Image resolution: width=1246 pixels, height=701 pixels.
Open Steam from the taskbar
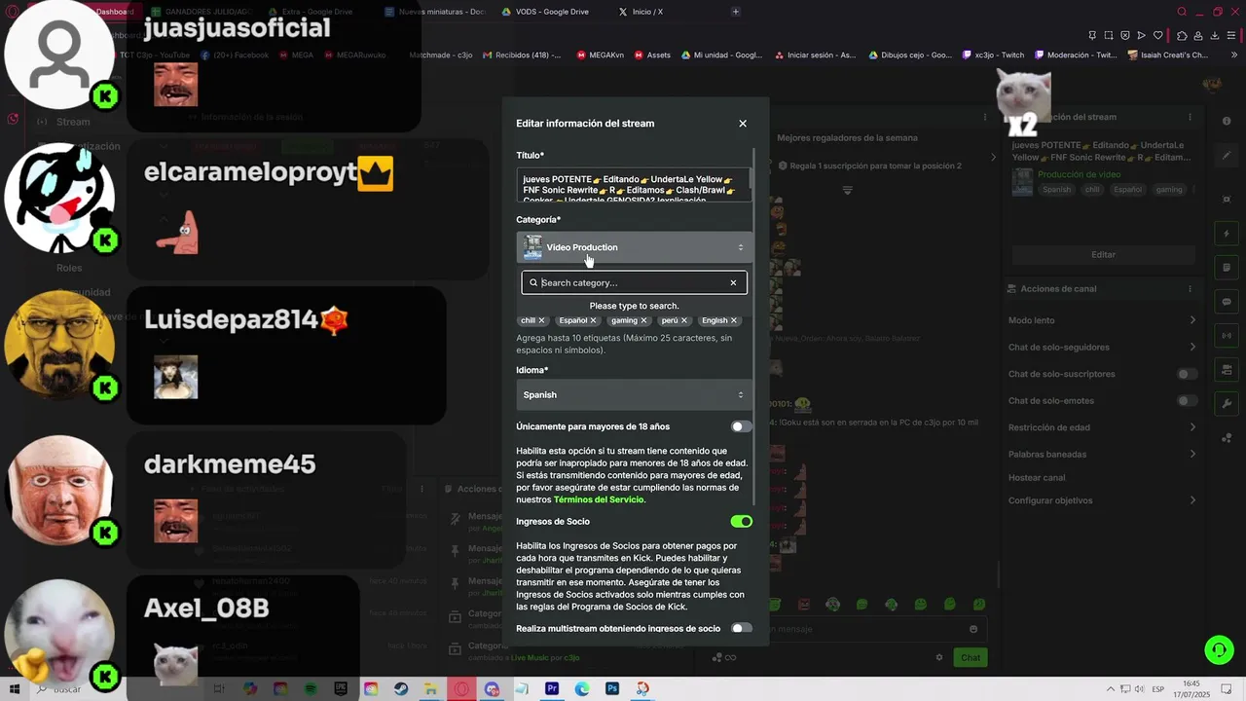[x=401, y=688]
